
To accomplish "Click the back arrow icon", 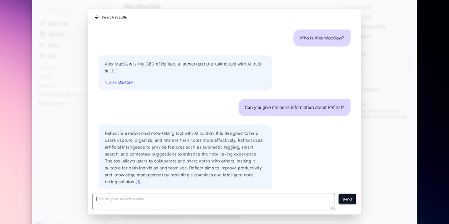I will 96,17.
